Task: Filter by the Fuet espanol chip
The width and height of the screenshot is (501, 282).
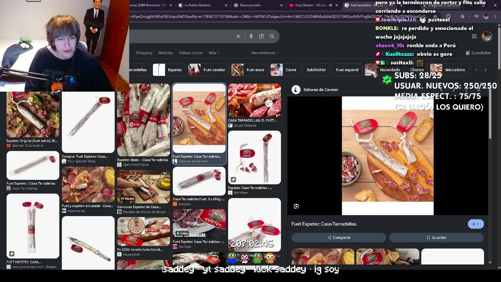Action: (x=347, y=70)
